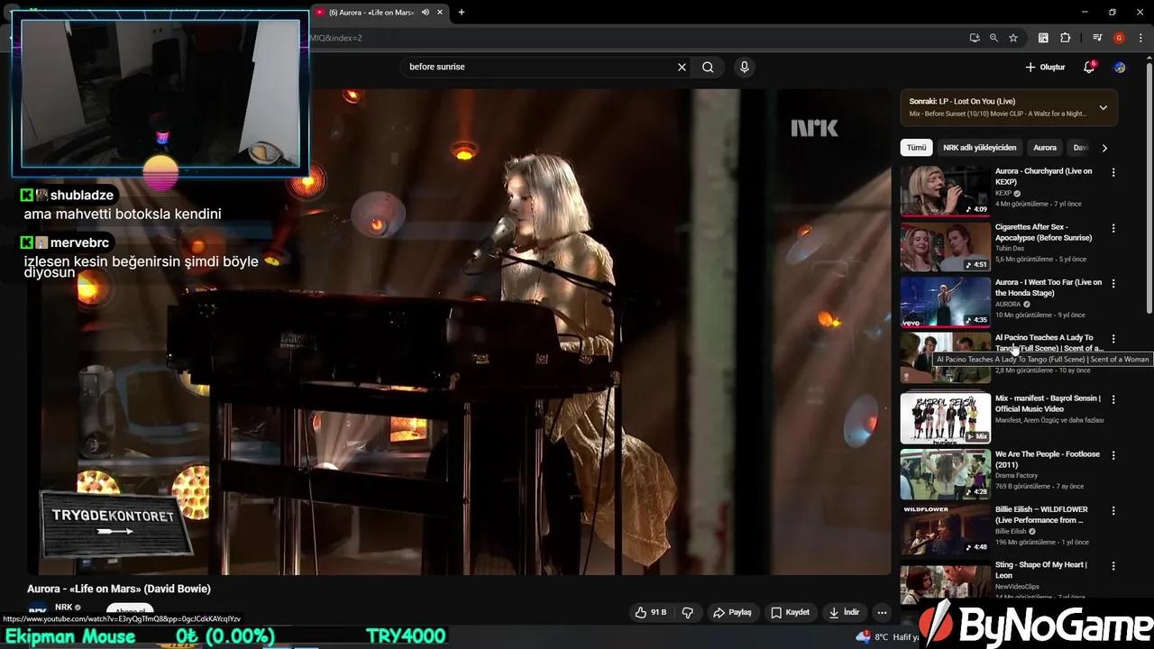Open the Chrome three-dot menu
The height and width of the screenshot is (649, 1154).
[1140, 38]
